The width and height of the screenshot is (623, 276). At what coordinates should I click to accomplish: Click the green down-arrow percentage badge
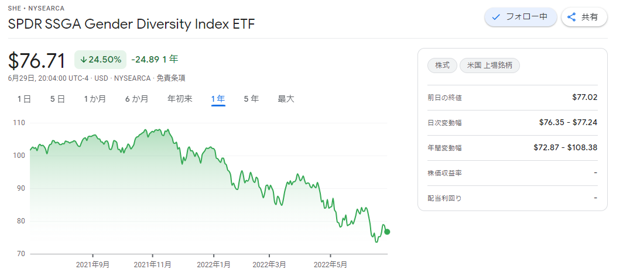point(101,60)
